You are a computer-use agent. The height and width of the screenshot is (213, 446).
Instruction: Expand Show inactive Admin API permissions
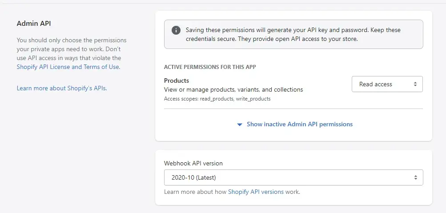click(299, 125)
